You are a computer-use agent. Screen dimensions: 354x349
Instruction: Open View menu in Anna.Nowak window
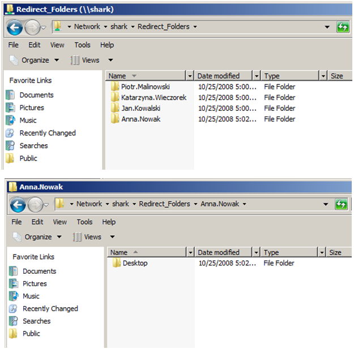click(60, 222)
